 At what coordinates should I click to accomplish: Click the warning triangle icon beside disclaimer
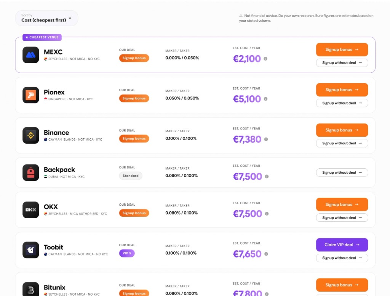[x=241, y=15]
